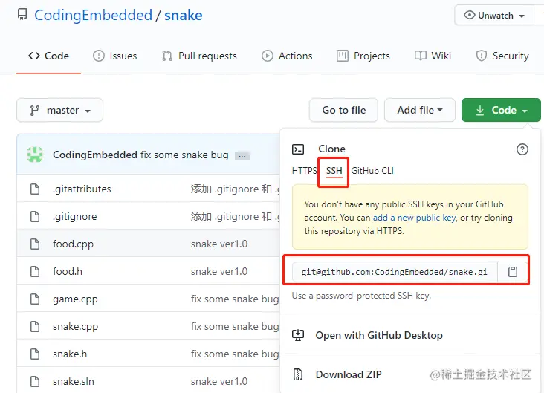Image resolution: width=544 pixels, height=393 pixels.
Task: Open the fix some snake bug commit message
Action: 184,155
